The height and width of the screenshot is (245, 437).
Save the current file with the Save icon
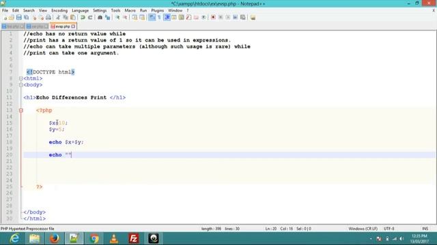(18, 18)
